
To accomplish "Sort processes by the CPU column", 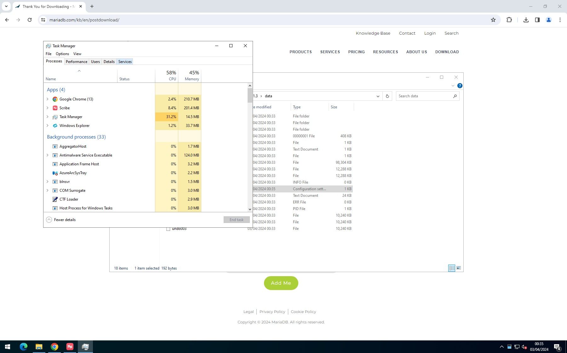I will (x=167, y=76).
